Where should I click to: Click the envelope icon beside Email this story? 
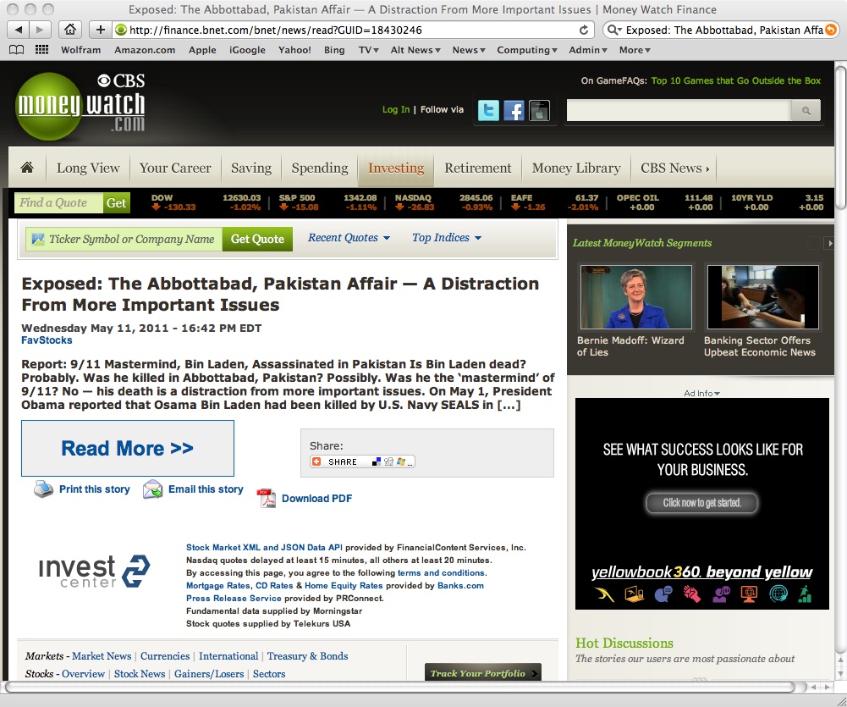[153, 489]
